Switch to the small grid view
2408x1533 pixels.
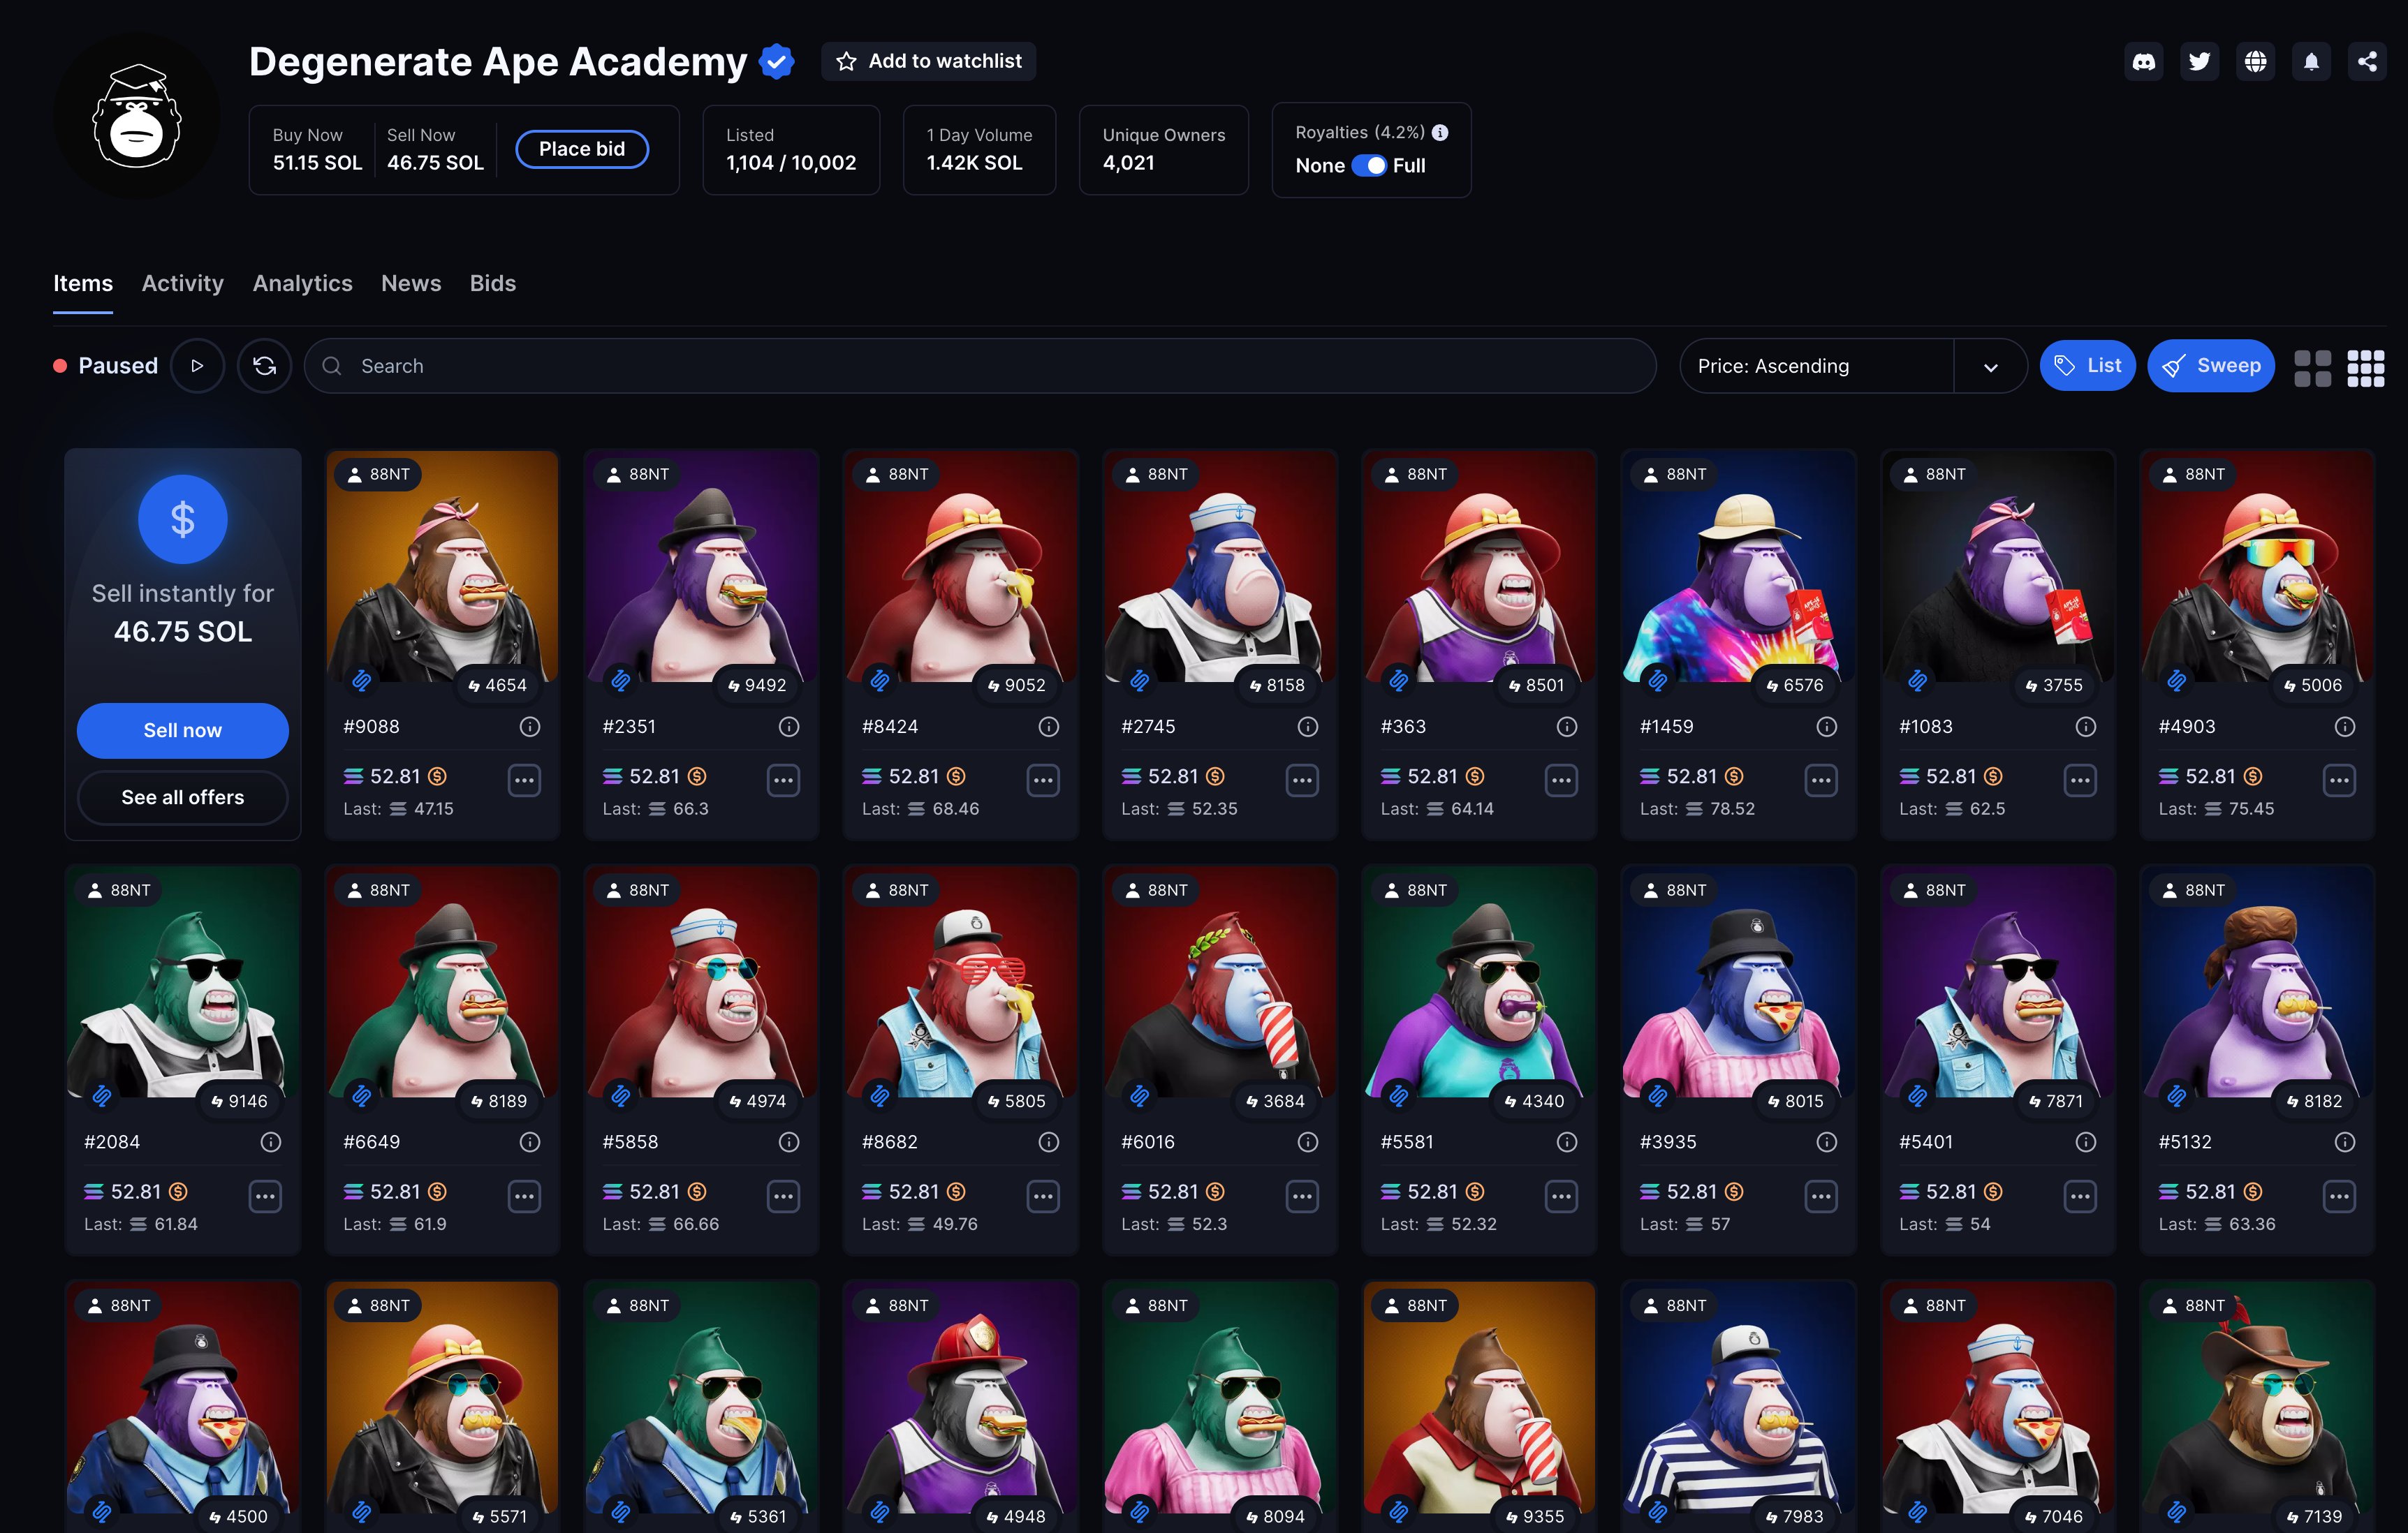(x=2365, y=366)
